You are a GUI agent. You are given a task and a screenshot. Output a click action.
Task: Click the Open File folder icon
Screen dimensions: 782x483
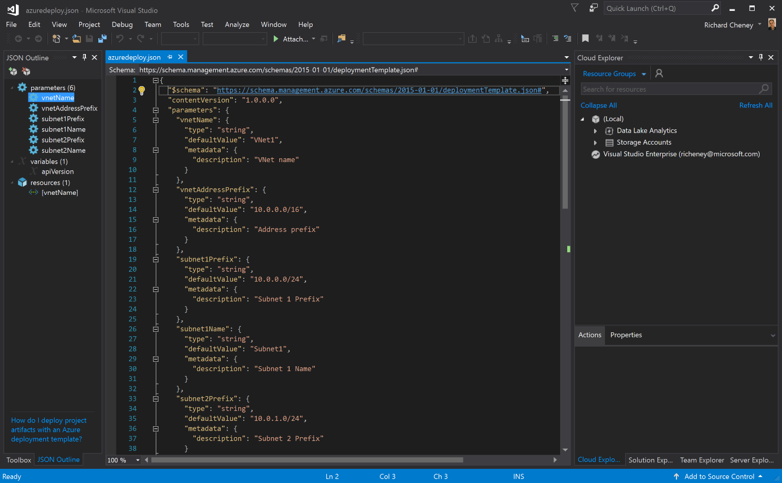(77, 39)
